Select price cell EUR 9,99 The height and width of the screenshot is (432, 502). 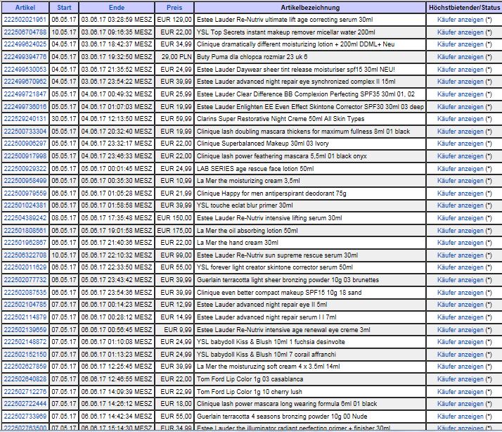174,329
